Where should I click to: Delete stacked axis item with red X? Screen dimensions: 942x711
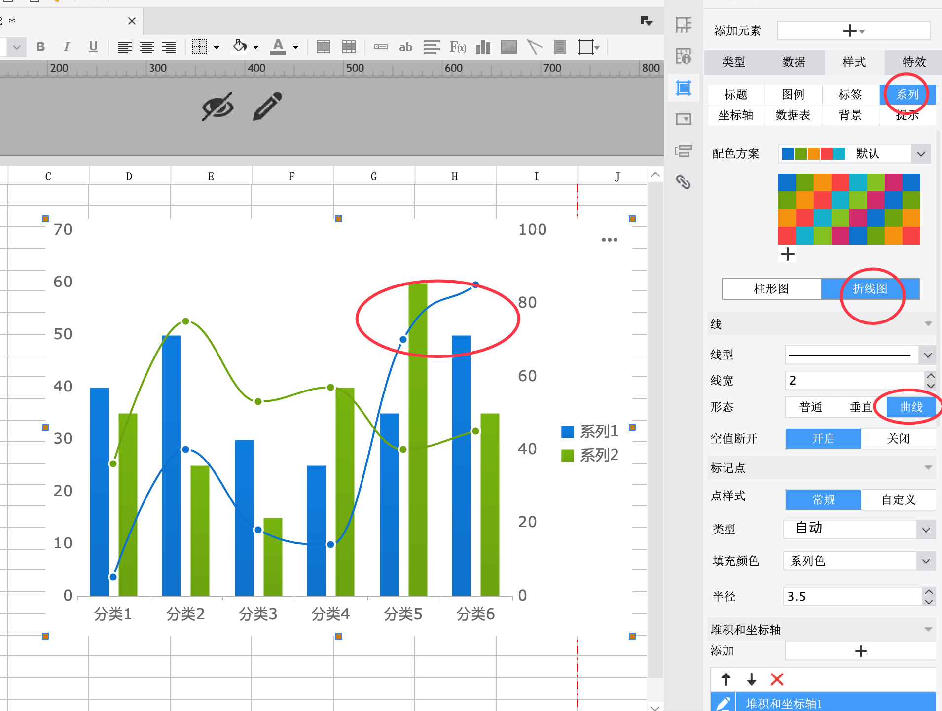pos(777,679)
